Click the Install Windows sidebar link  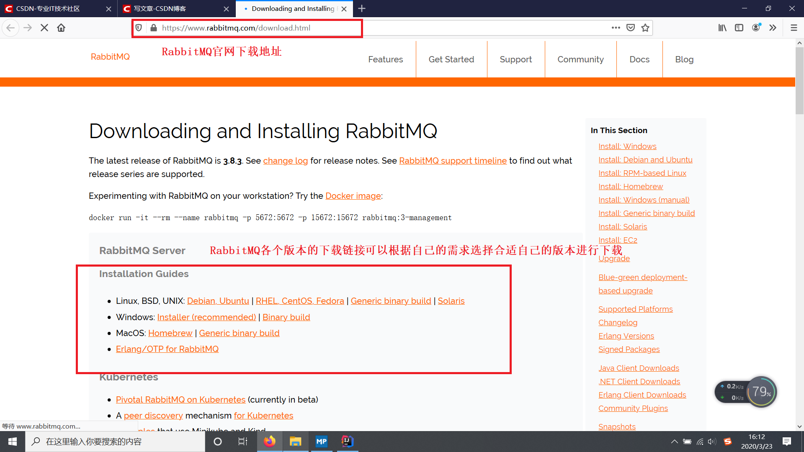click(x=627, y=146)
